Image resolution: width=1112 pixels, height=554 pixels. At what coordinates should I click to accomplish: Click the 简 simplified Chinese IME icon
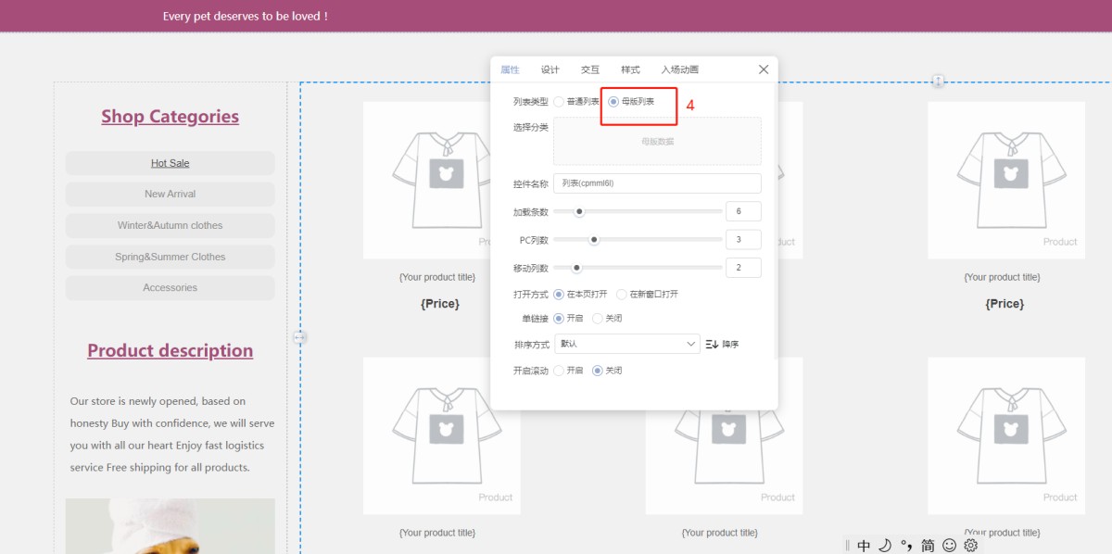928,546
